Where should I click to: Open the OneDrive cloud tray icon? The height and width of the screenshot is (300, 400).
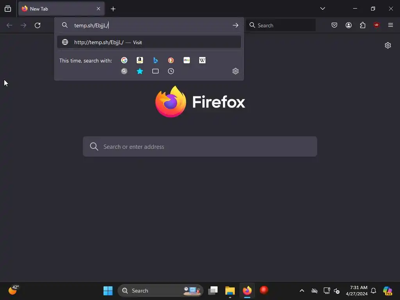point(314,291)
